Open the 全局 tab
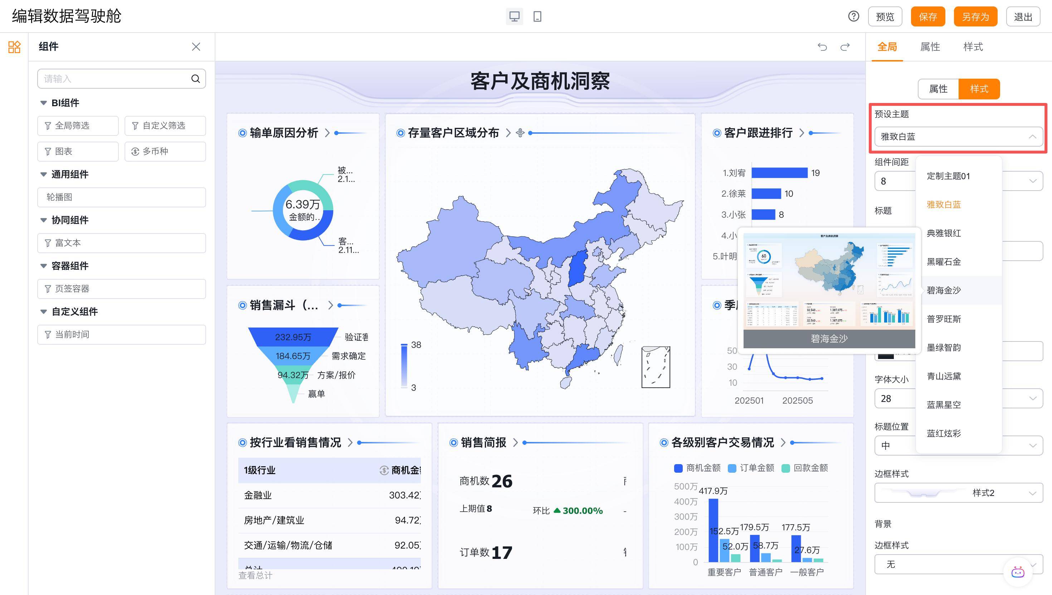 (887, 47)
